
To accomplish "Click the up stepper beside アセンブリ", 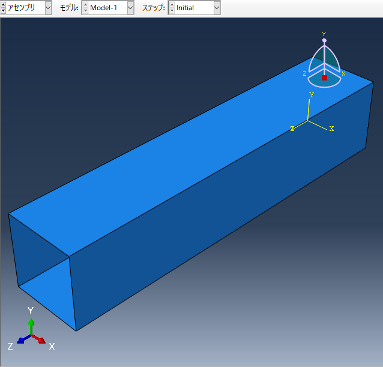I will click(4, 5).
